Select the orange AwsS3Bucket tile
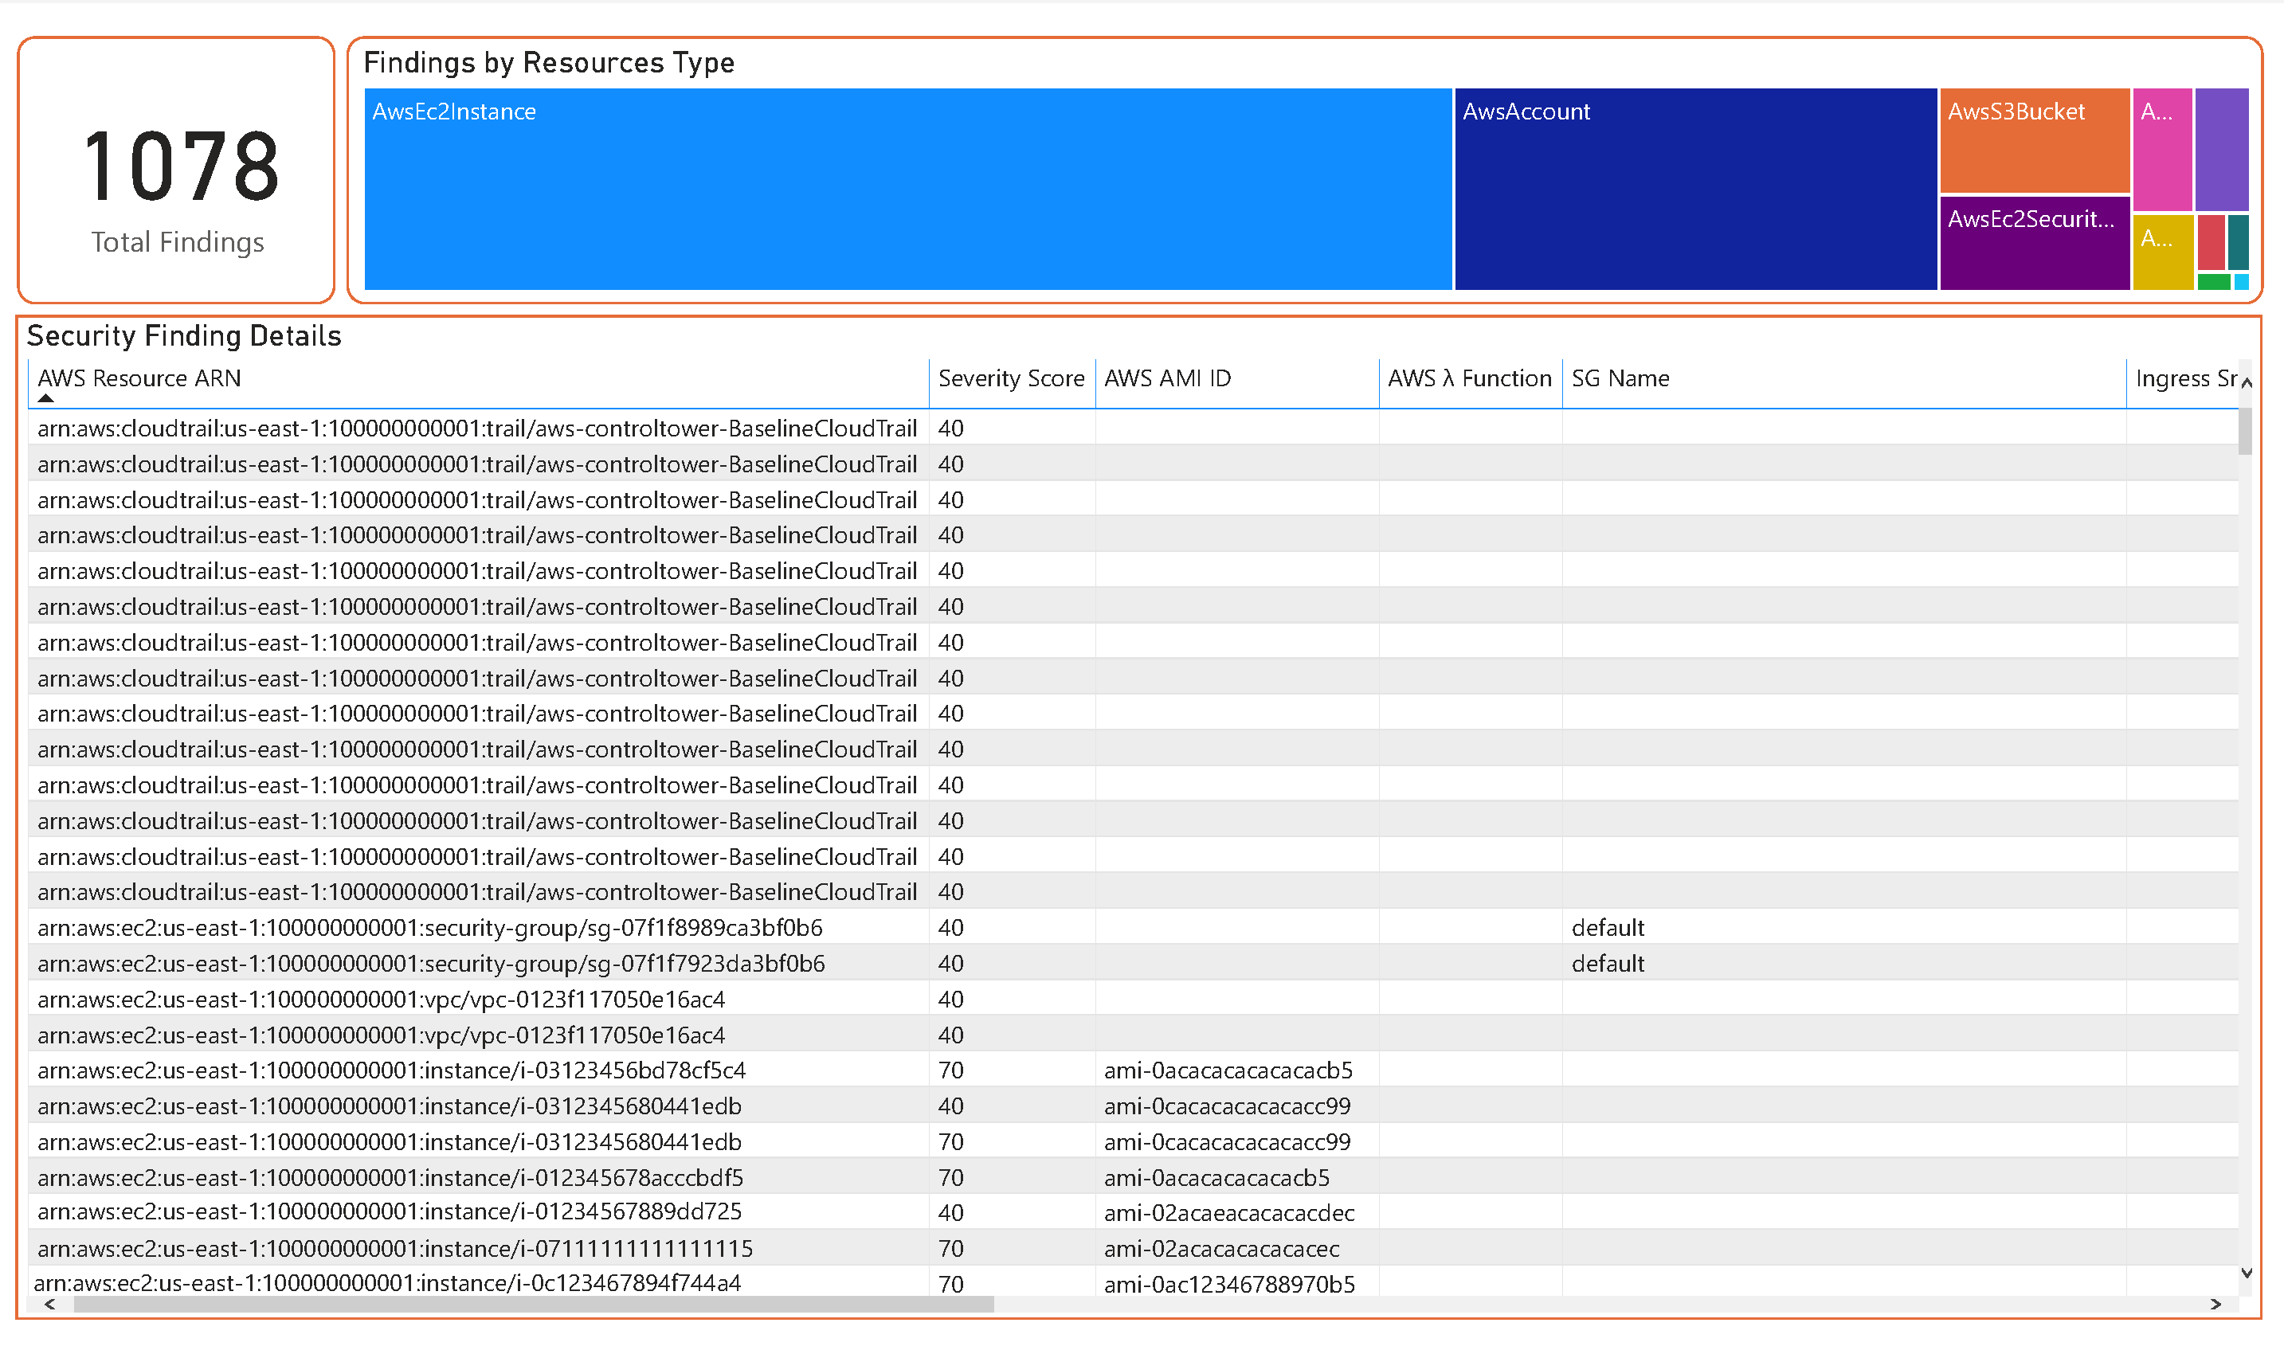Image resolution: width=2284 pixels, height=1354 pixels. (x=2034, y=139)
